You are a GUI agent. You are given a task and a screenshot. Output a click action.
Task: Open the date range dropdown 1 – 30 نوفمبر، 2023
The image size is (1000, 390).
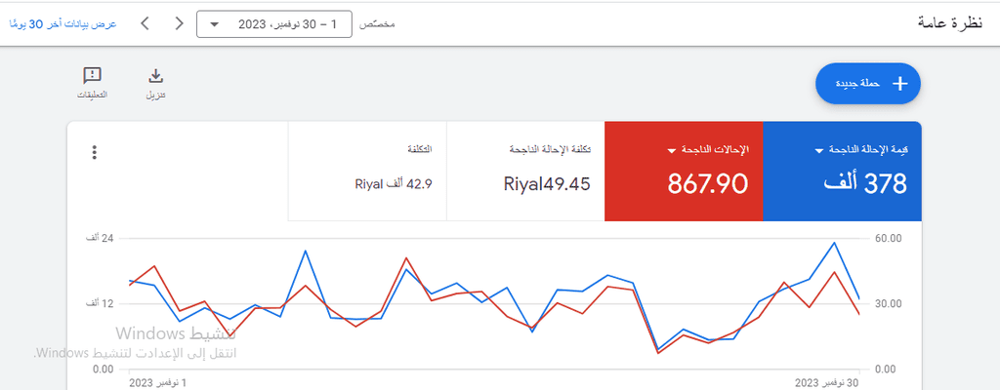[x=274, y=24]
